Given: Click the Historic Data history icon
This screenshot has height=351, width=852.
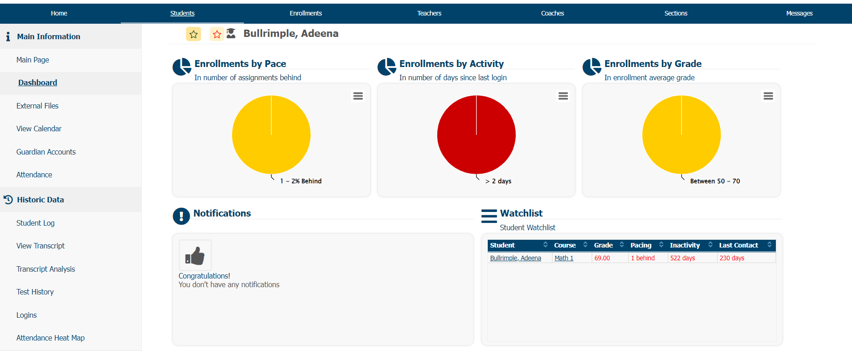Looking at the screenshot, I should click(8, 199).
